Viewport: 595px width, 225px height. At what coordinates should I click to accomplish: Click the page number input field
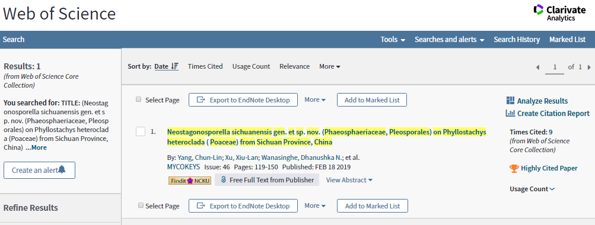[555, 67]
